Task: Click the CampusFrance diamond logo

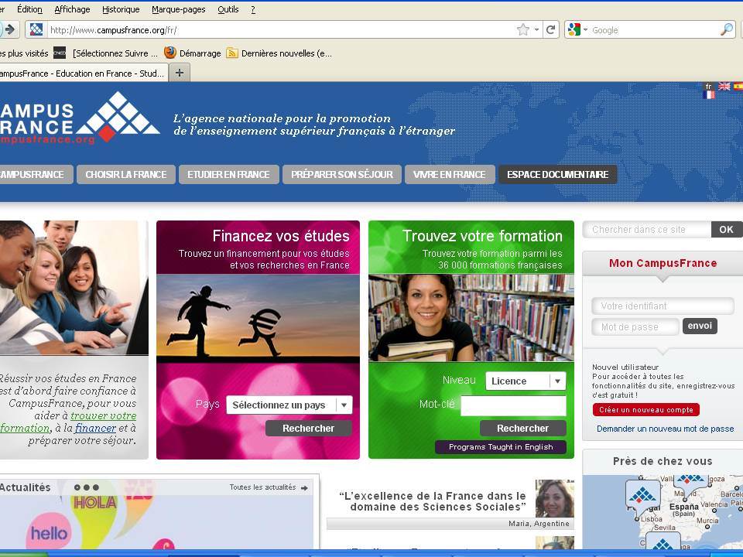Action: click(x=118, y=116)
